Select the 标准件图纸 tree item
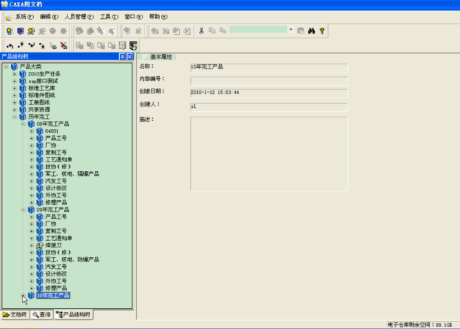460x329 pixels. (41, 95)
